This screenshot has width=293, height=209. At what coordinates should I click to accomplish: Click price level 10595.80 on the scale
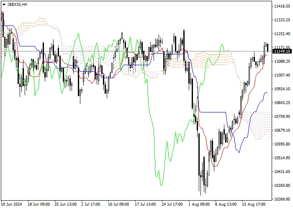coord(282,144)
